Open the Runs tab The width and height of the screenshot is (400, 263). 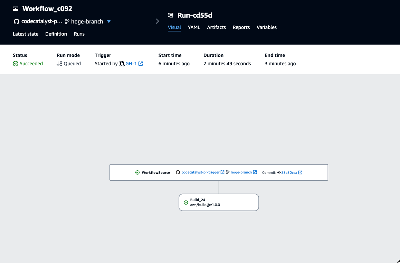pos(79,34)
